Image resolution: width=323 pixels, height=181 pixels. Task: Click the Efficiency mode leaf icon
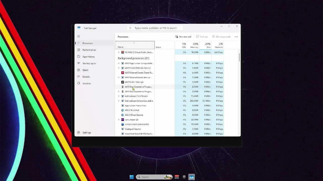pos(213,37)
